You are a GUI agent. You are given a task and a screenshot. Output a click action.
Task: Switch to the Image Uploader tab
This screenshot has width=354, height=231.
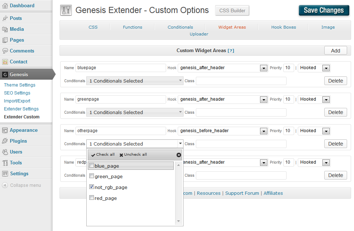coord(328,27)
